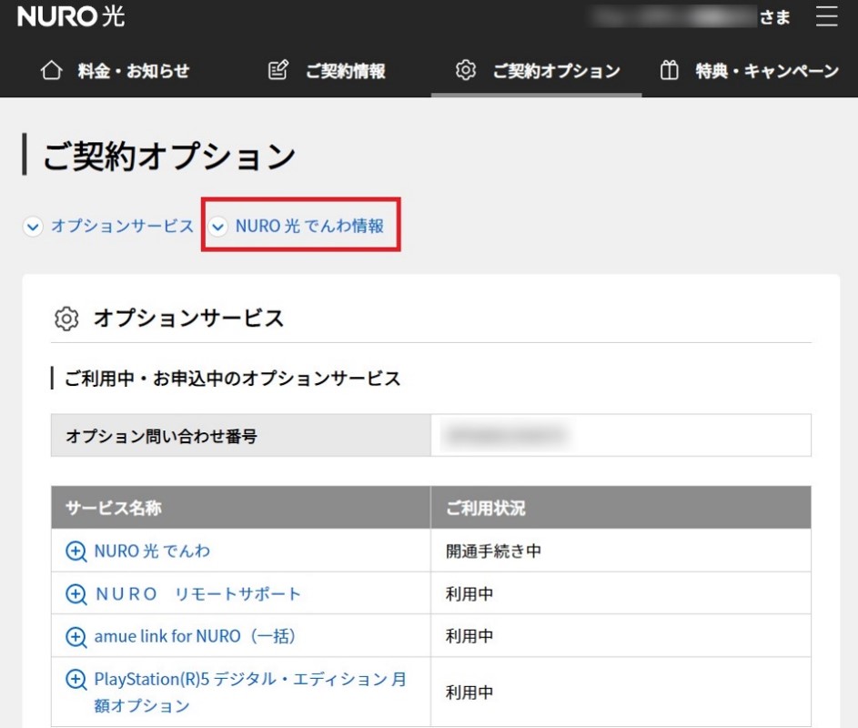The image size is (858, 728).
Task: Click the gear icon beside ご契約オプション tab
Action: point(466,71)
